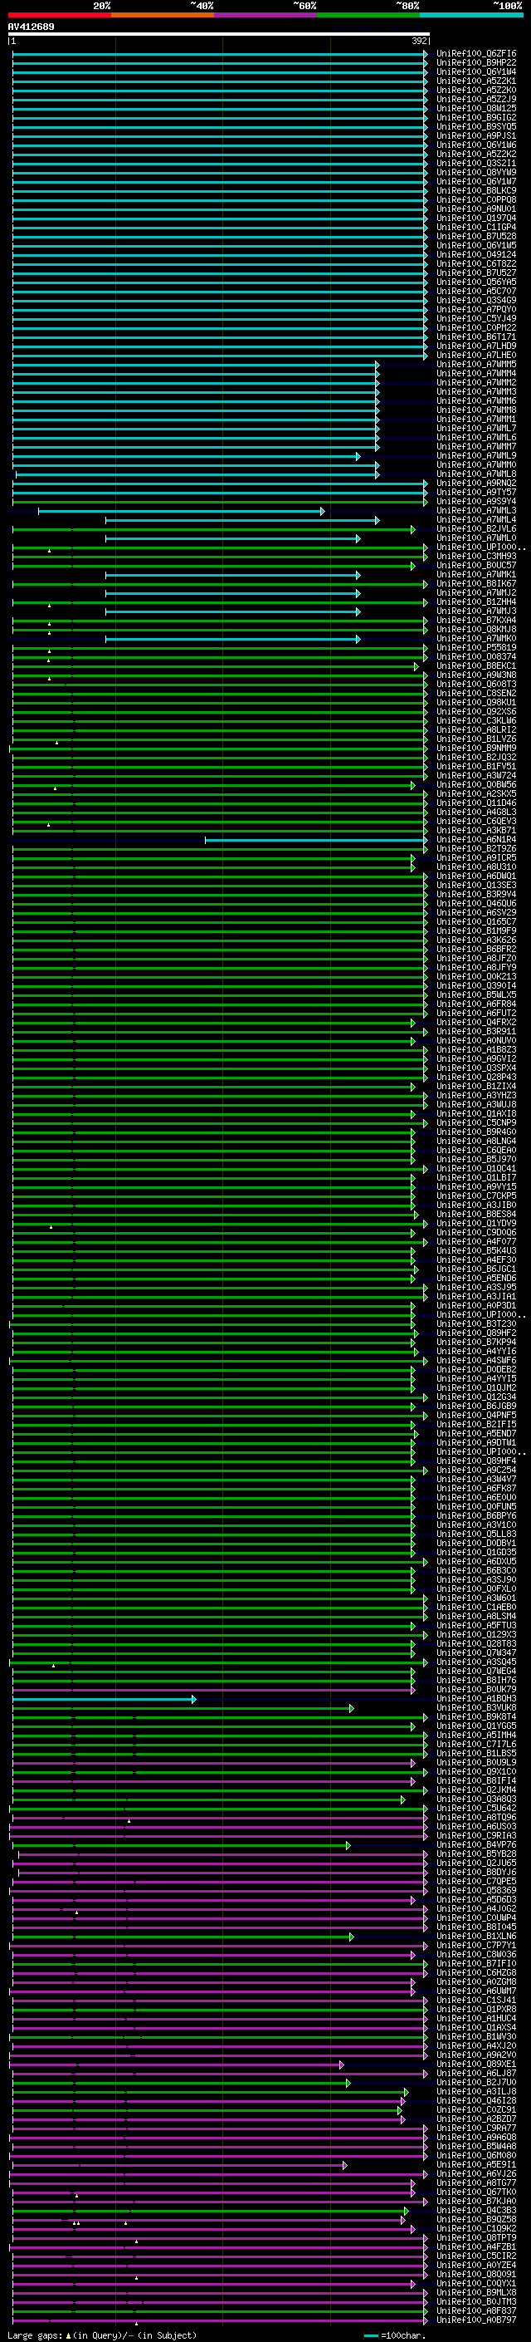Viewport: 531px width, 2342px height.
Task: Select the UniRef100_Q58369 label
Action: (x=476, y=1890)
